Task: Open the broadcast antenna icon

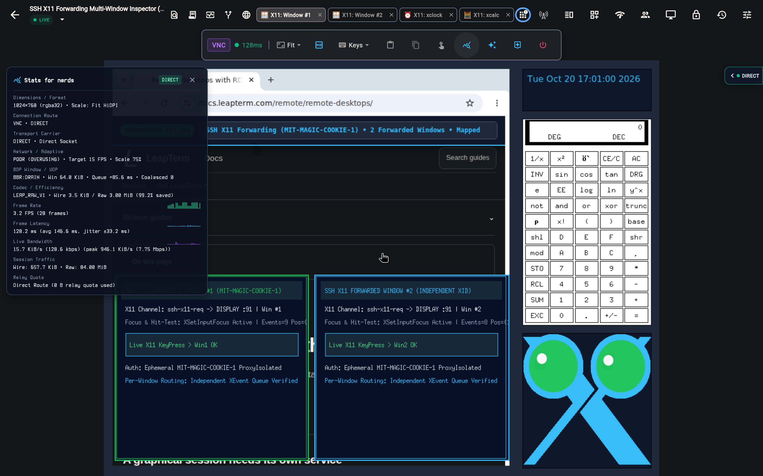Action: click(544, 15)
